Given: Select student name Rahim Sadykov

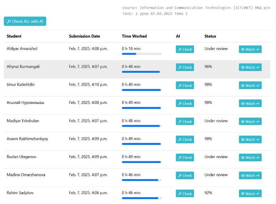Looking at the screenshot, I should [20, 193].
